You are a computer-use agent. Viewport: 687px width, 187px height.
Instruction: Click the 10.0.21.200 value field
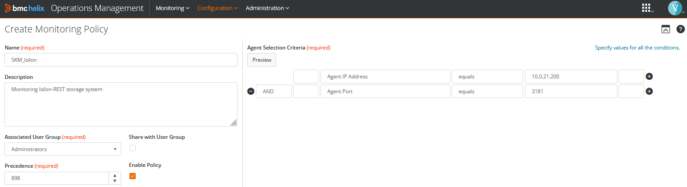[571, 76]
